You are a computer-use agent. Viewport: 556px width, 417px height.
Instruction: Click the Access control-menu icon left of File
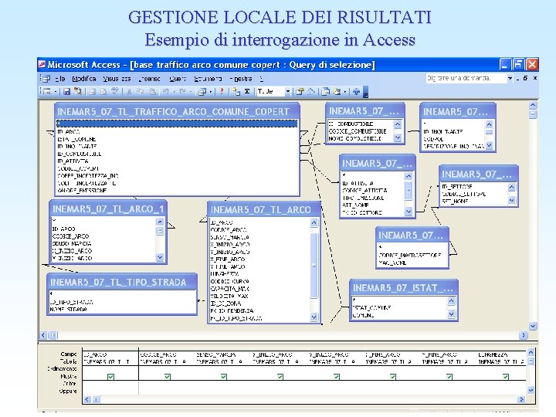[45, 78]
